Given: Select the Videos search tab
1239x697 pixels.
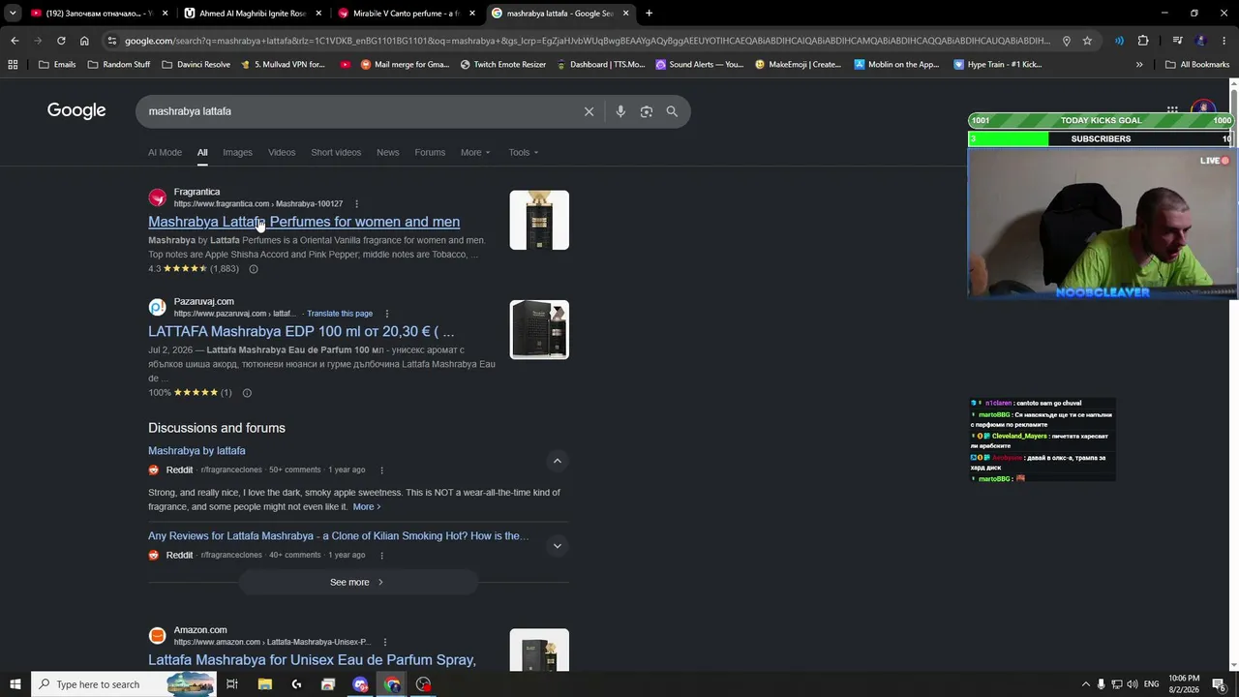Looking at the screenshot, I should pyautogui.click(x=282, y=152).
